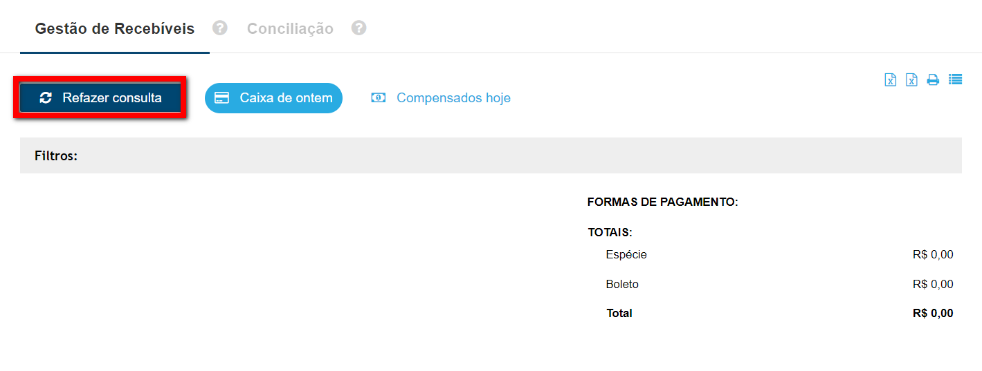This screenshot has width=982, height=371.
Task: Select the Espécie payment row
Action: coord(626,255)
